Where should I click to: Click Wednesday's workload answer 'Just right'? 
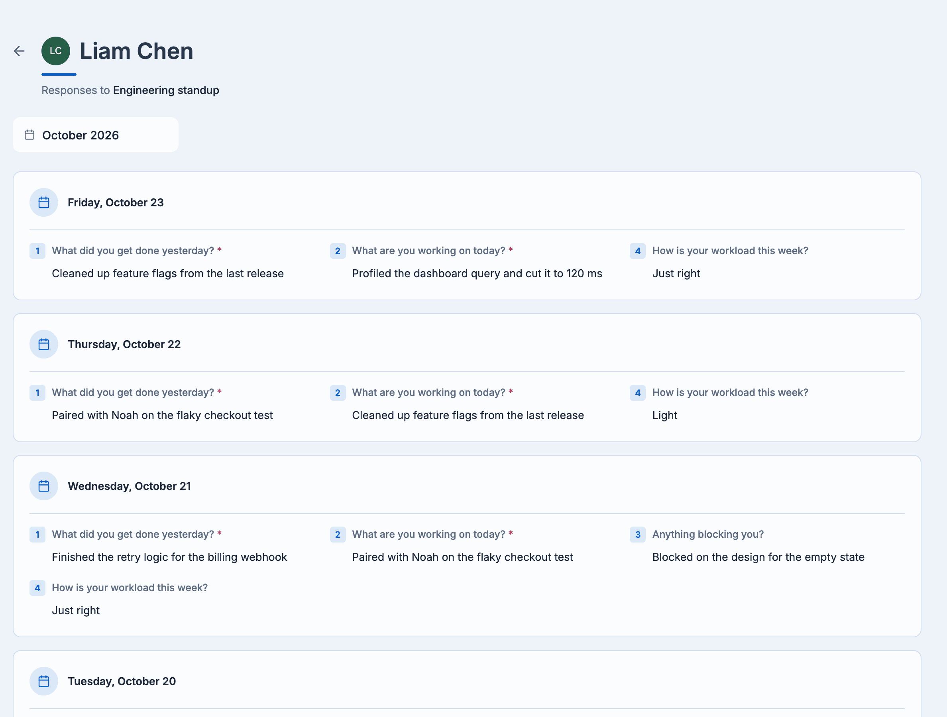click(x=76, y=611)
